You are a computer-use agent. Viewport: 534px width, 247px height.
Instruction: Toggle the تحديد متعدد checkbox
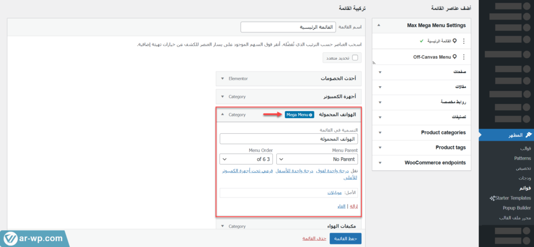355,57
